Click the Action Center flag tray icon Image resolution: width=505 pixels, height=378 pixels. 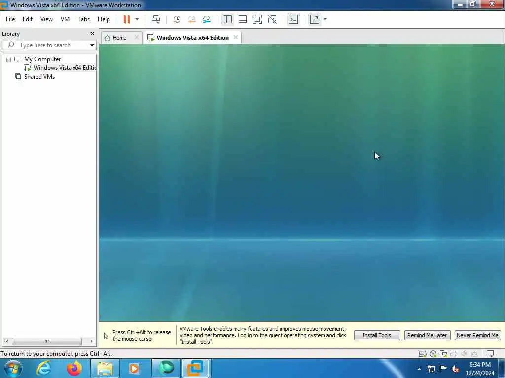443,369
